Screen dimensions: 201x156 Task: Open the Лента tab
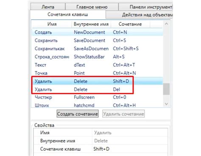(48, 7)
